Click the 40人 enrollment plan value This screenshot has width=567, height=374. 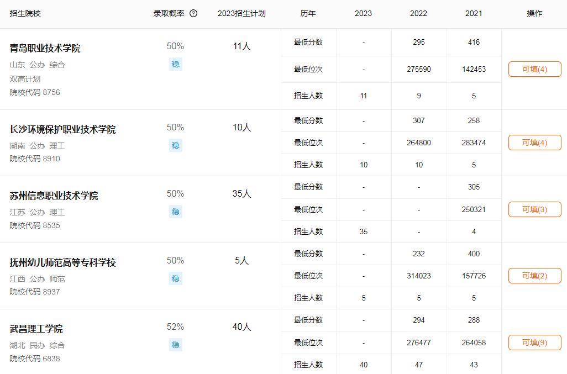pyautogui.click(x=242, y=327)
